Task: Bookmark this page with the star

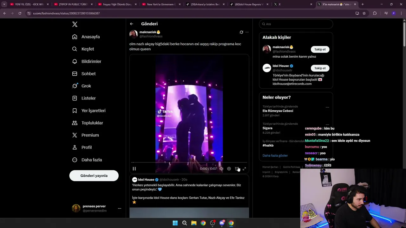Action: [x=364, y=13]
